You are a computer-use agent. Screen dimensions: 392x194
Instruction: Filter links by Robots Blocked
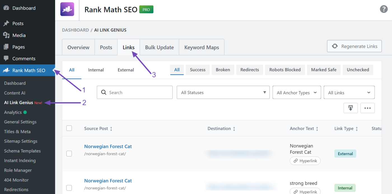tap(285, 70)
